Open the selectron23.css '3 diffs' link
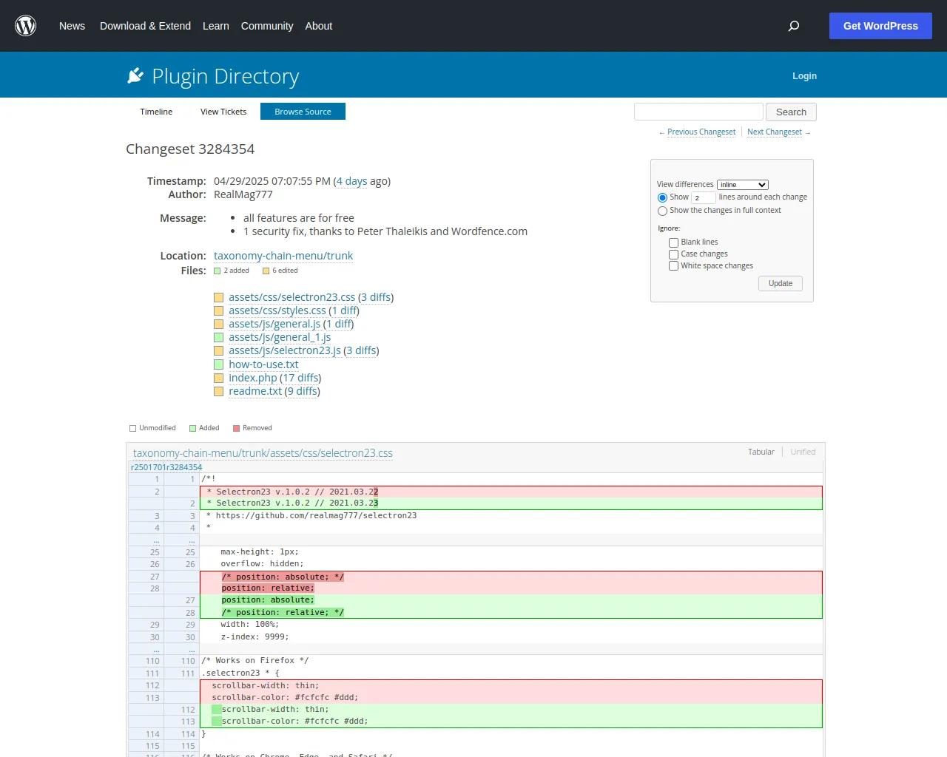The height and width of the screenshot is (757, 947). pos(376,297)
